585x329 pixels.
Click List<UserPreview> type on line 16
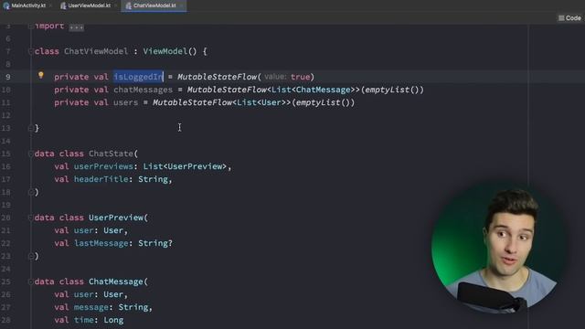pos(185,166)
